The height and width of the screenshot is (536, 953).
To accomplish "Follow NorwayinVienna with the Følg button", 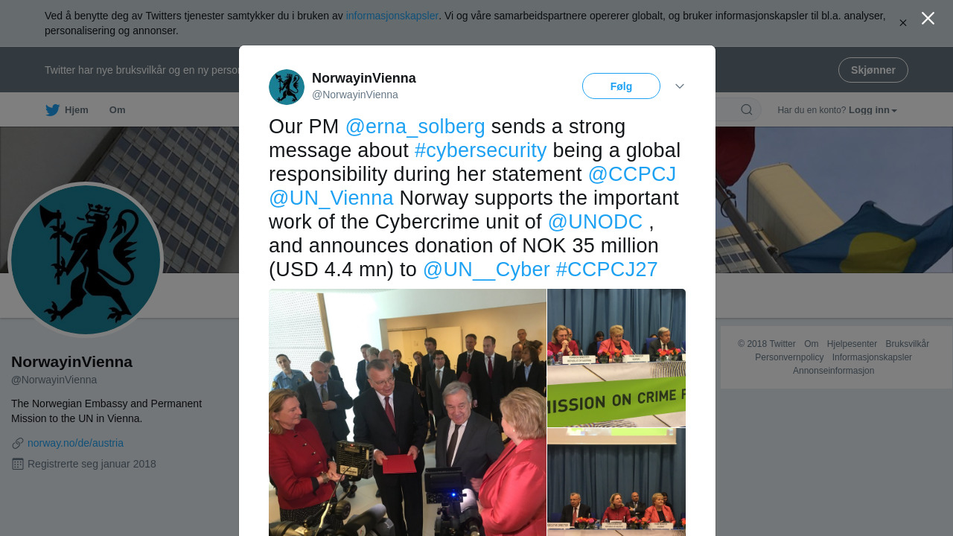I will click(x=621, y=86).
